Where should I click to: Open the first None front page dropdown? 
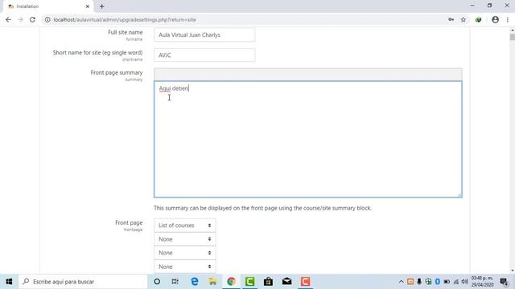[x=185, y=239]
